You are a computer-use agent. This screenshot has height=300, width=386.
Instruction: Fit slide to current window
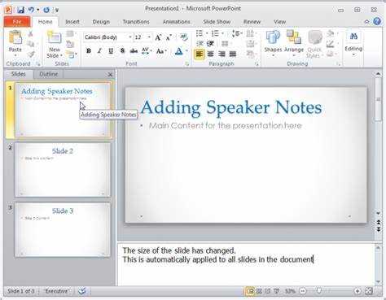[x=369, y=291]
